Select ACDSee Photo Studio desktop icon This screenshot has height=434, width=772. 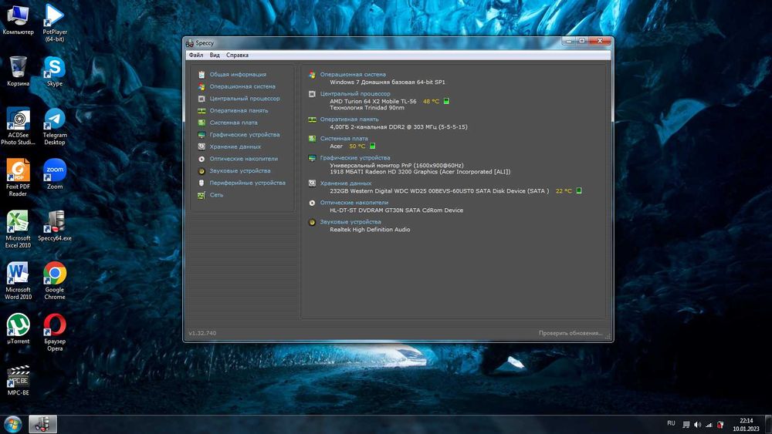[x=19, y=126]
